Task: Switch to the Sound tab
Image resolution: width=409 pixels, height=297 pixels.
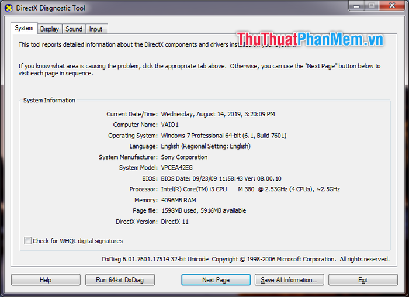Action: coord(74,29)
